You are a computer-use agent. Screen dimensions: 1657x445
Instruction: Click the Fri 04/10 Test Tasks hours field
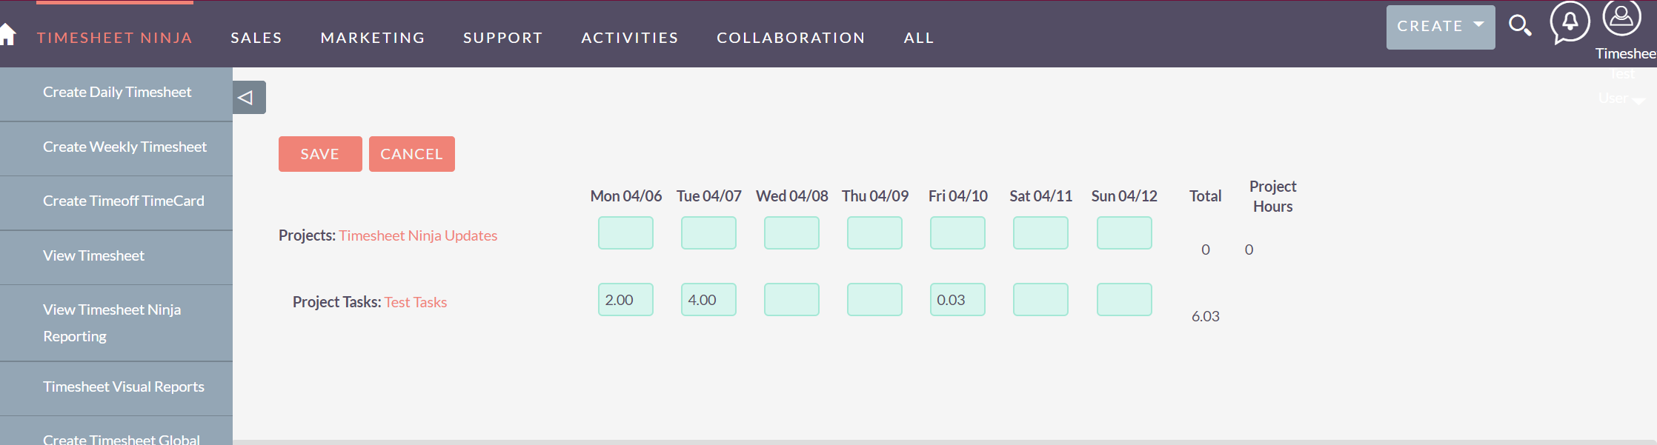coord(957,300)
